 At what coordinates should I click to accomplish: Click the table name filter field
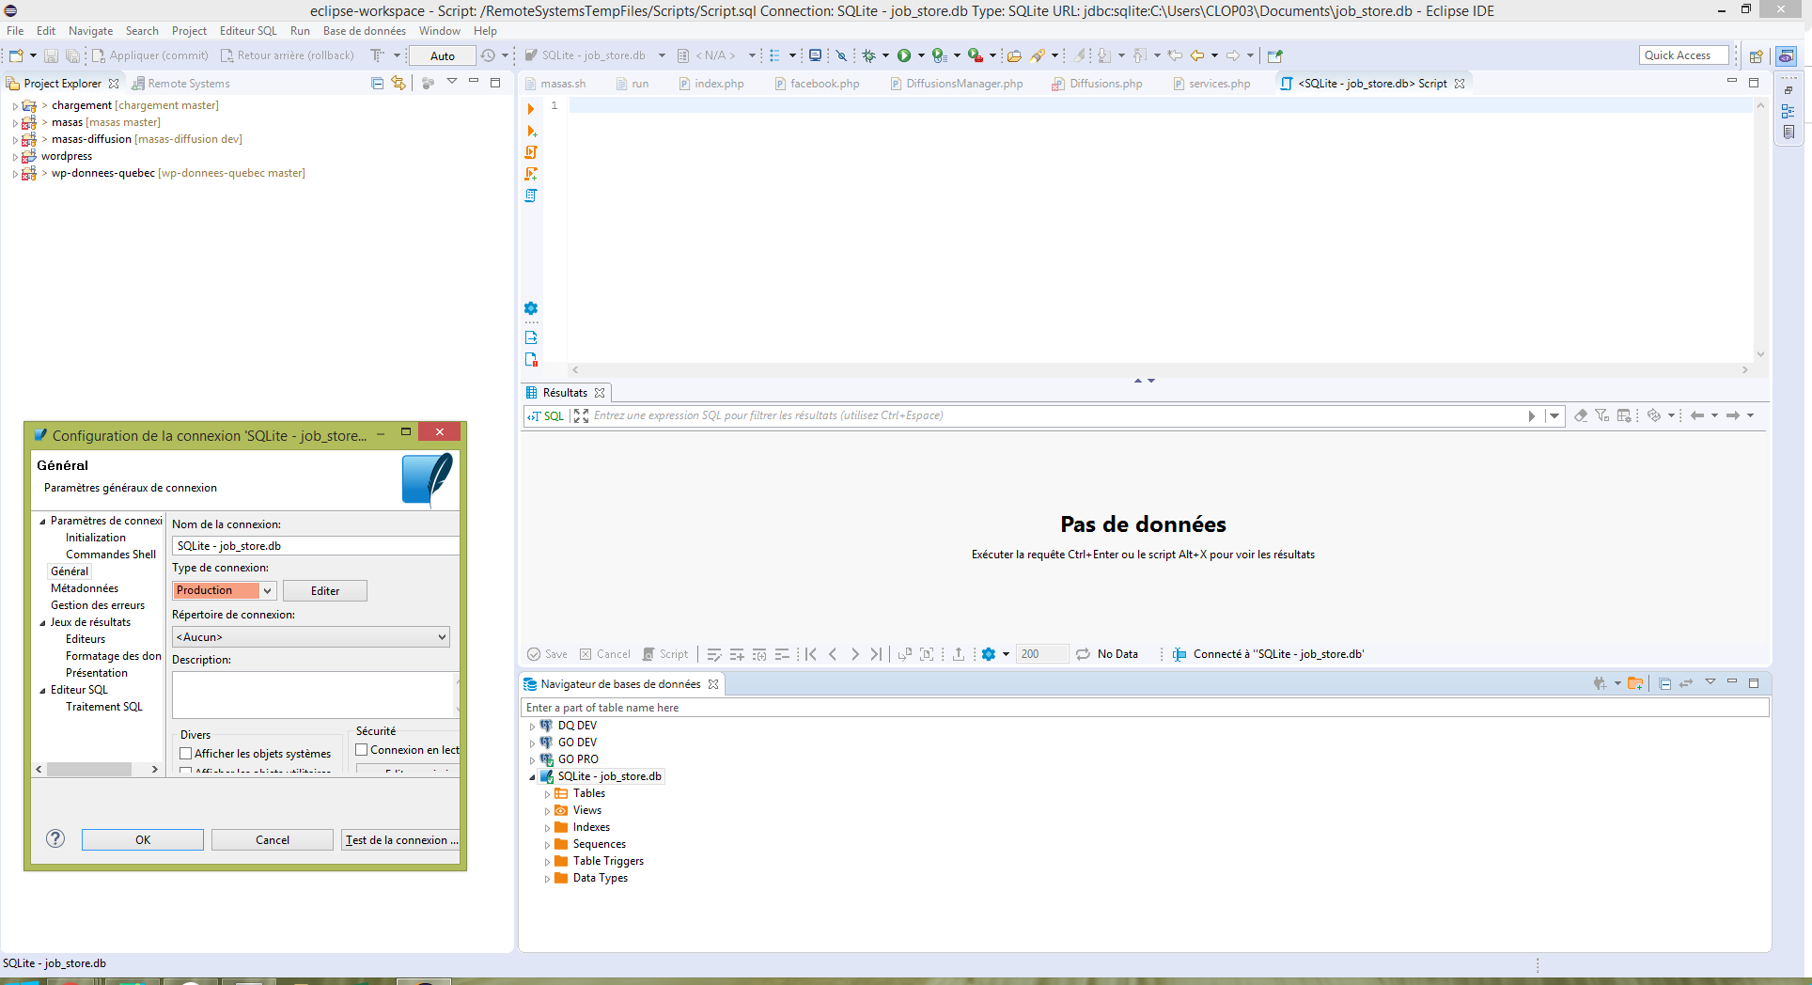1145,708
